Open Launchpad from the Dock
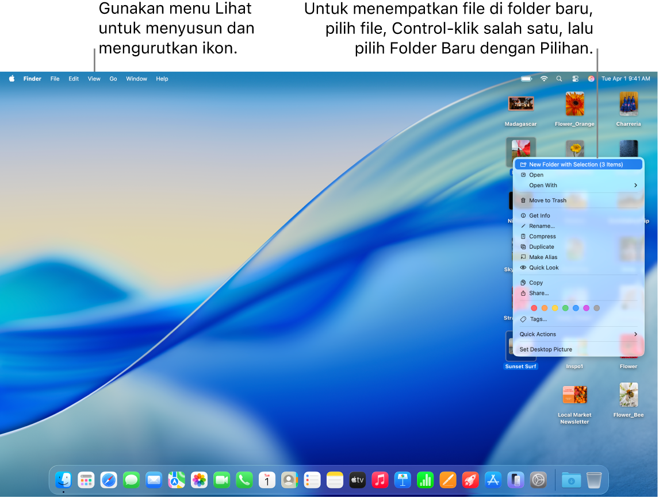 [86, 480]
